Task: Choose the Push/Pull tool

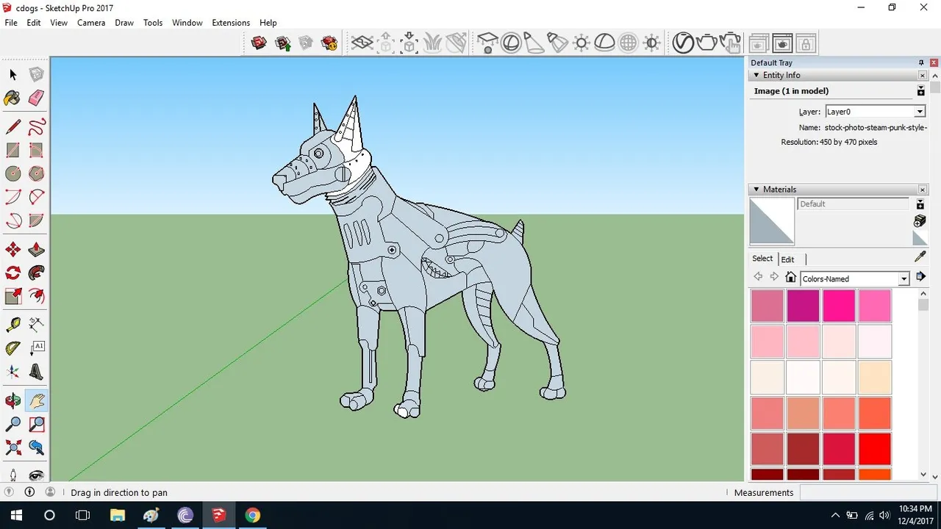Action: [x=36, y=250]
